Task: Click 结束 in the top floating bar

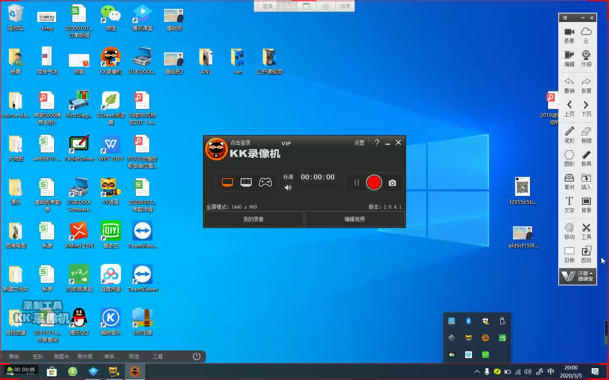Action: click(x=345, y=6)
